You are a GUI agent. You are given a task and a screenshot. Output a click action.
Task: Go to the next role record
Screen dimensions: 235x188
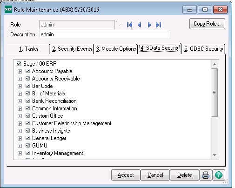pyautogui.click(x=149, y=25)
